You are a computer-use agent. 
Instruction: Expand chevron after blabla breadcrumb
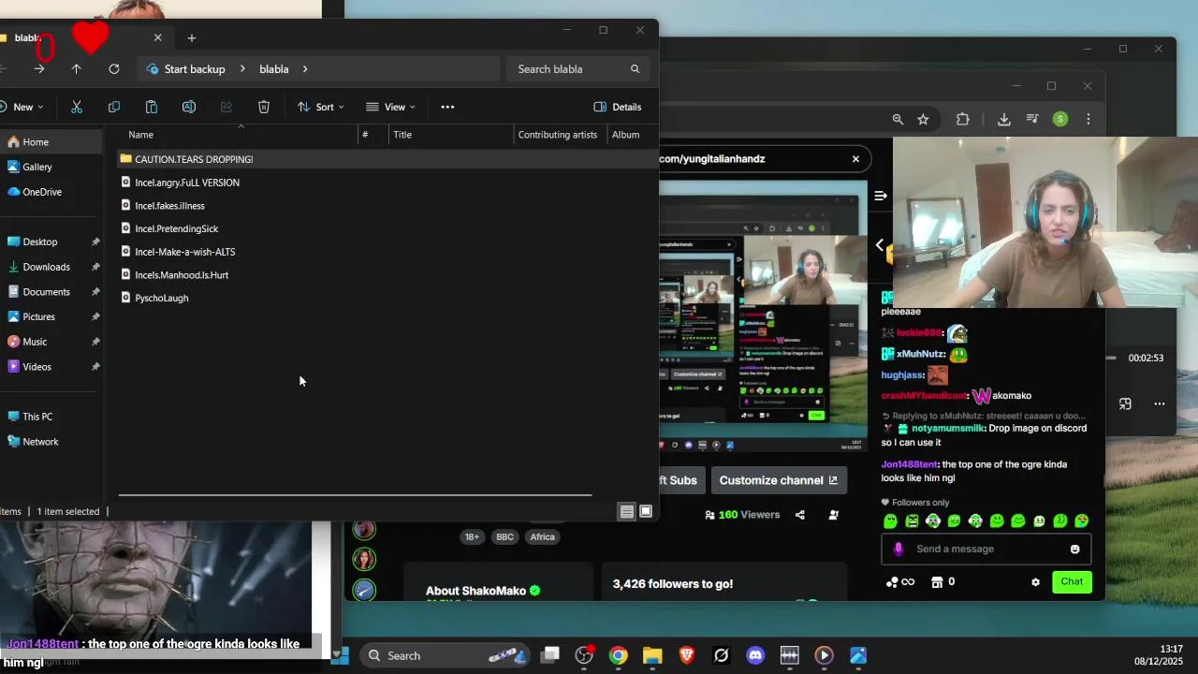305,68
